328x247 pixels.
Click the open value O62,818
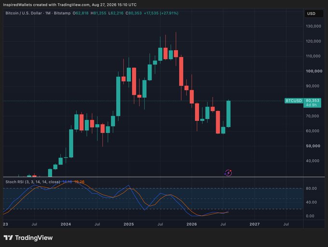[81, 13]
